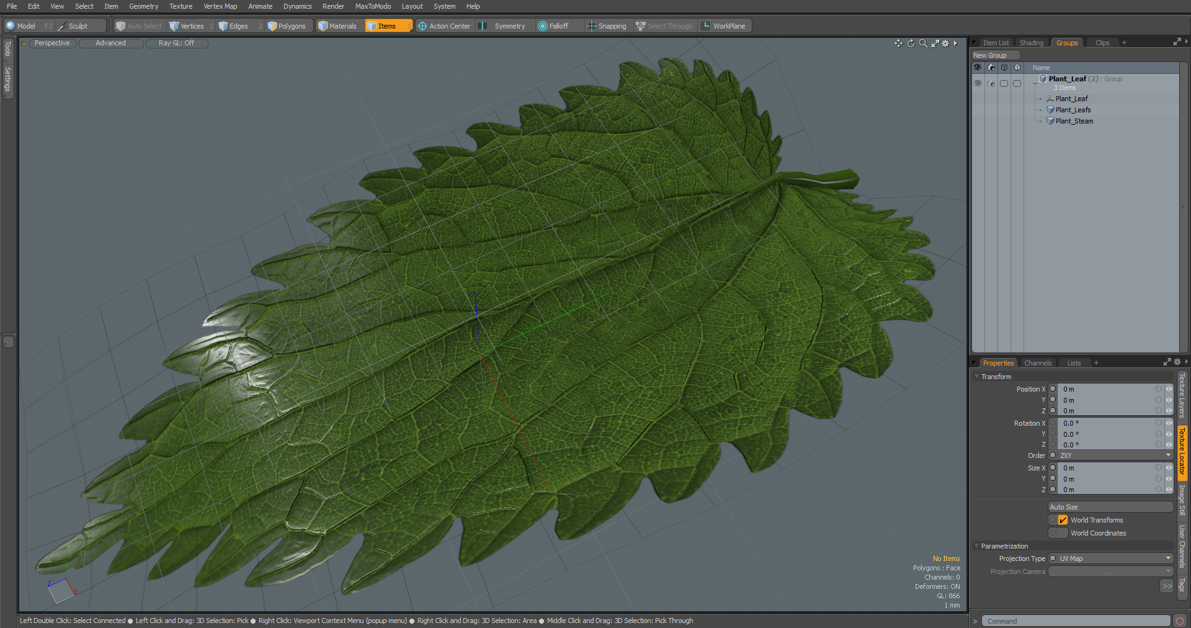Click the Rotation X stepper arrows
The image size is (1191, 628).
point(1169,423)
